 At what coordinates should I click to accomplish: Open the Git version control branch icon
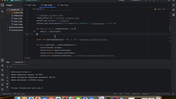coord(2,89)
